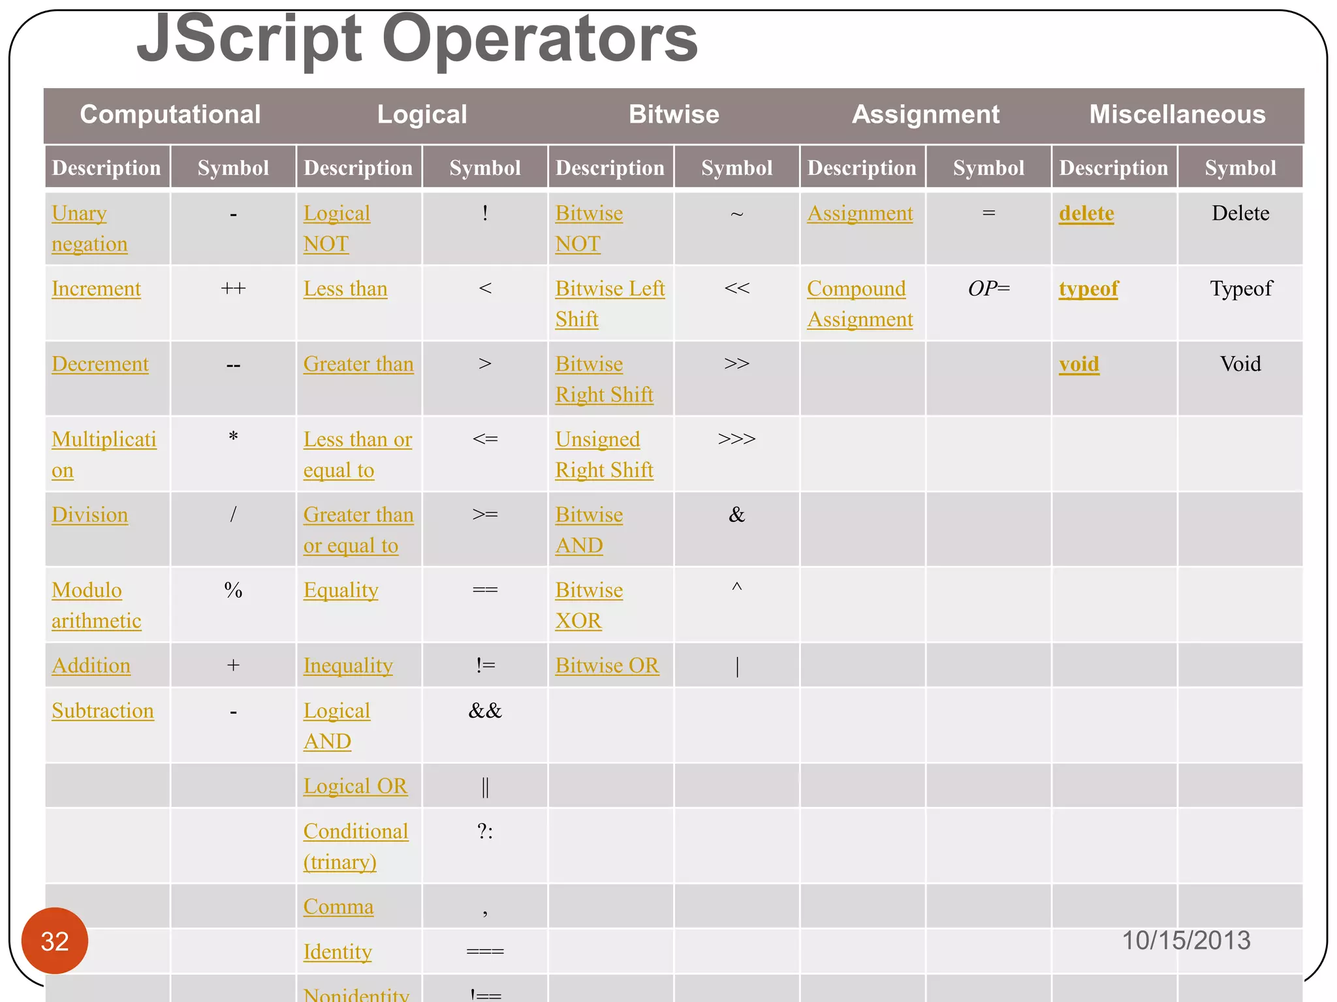Select the Bitwise column group header
This screenshot has width=1337, height=1002.
(x=674, y=114)
